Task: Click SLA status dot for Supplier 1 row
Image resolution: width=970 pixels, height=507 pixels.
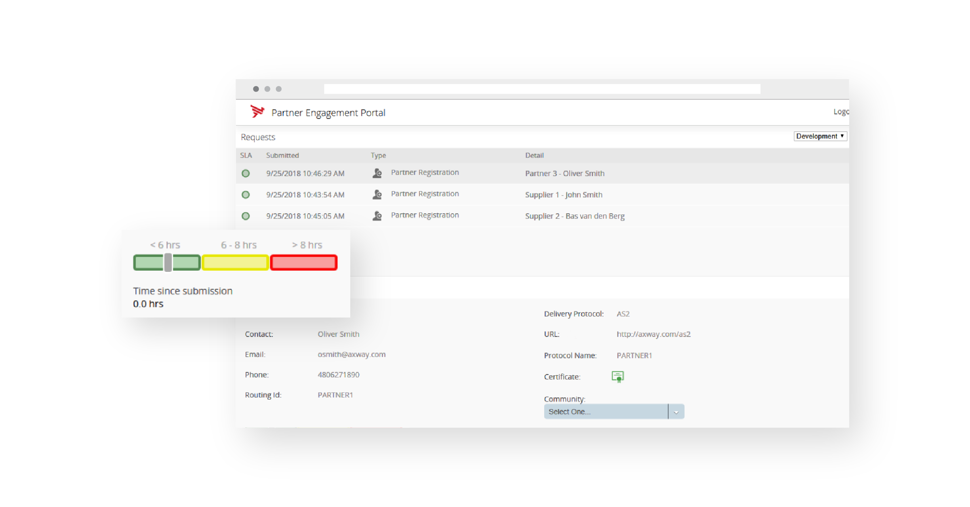Action: pyautogui.click(x=246, y=195)
